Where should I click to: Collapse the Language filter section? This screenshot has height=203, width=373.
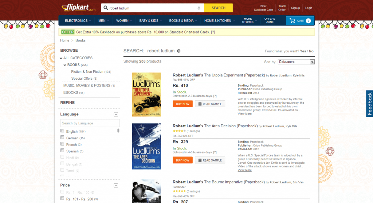coord(116,114)
